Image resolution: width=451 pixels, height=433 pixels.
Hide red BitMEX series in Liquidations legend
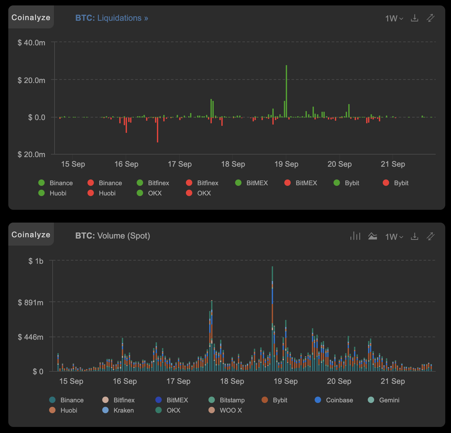(302, 183)
